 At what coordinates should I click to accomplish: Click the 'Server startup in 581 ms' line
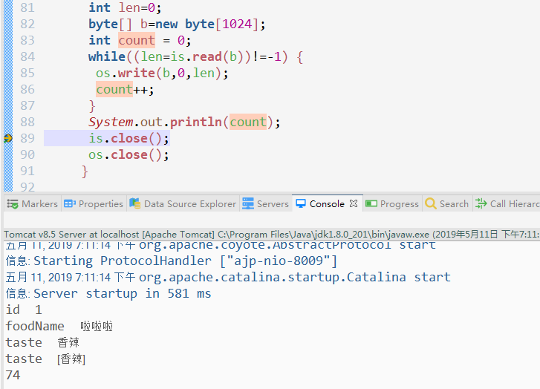[108, 294]
